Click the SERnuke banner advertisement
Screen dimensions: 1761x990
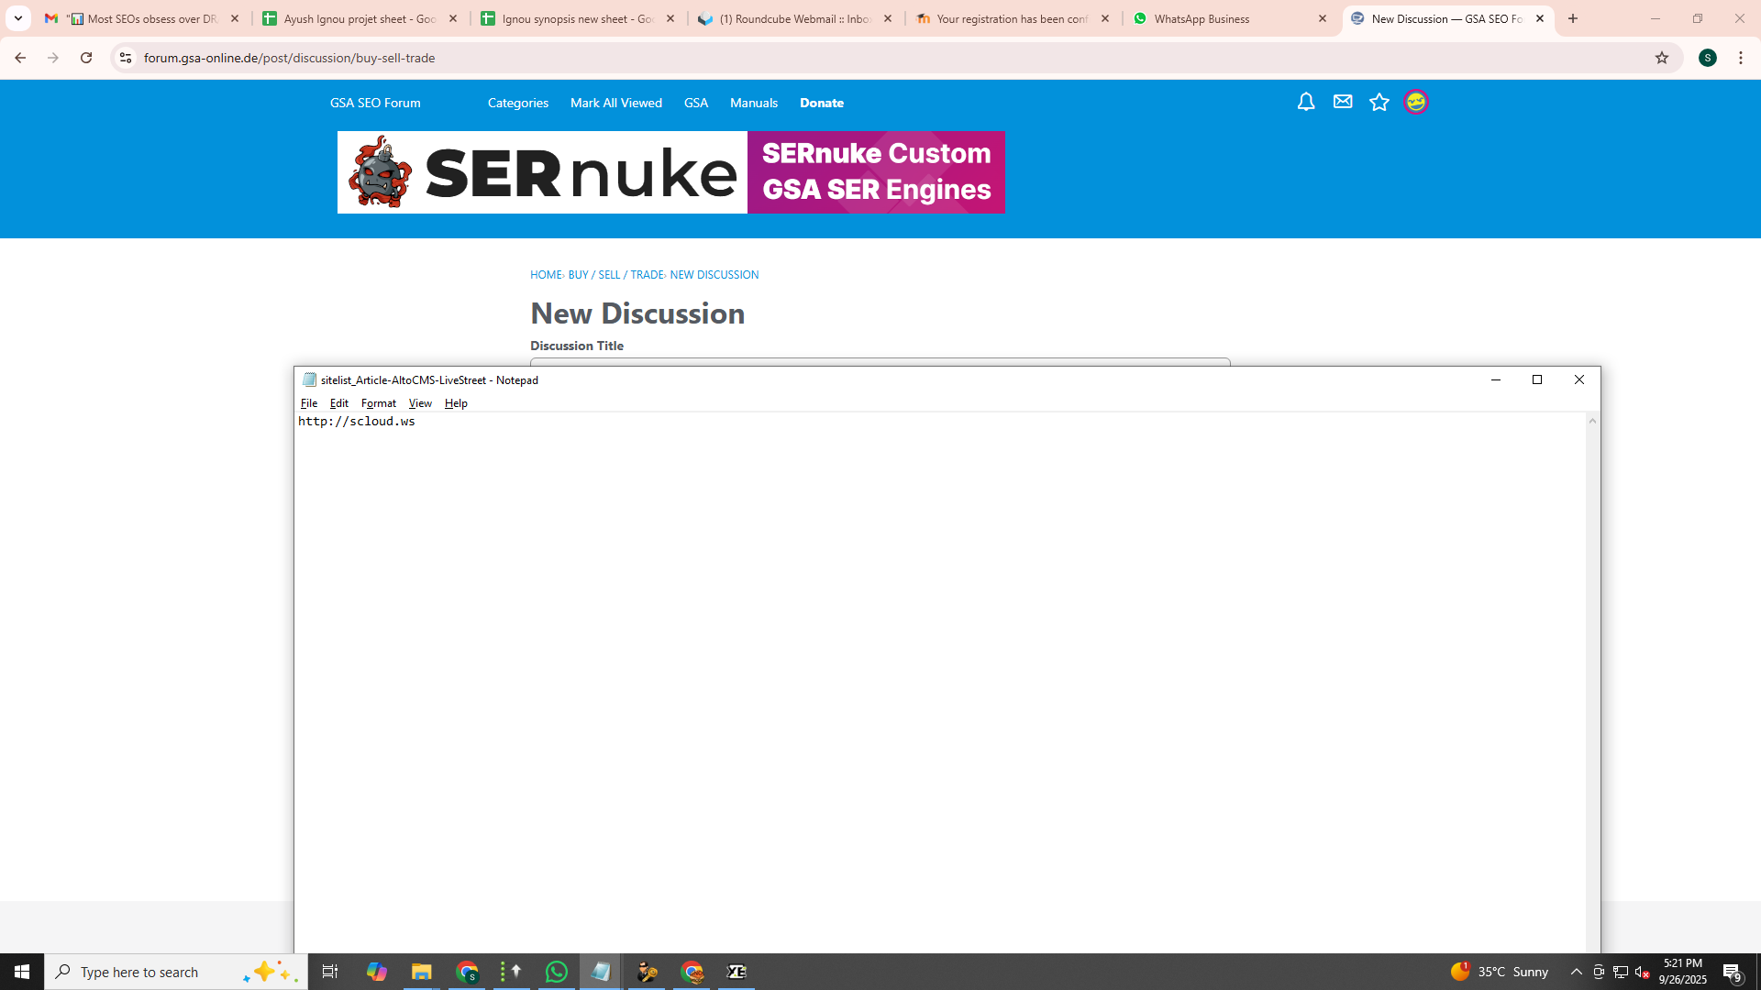click(x=670, y=172)
